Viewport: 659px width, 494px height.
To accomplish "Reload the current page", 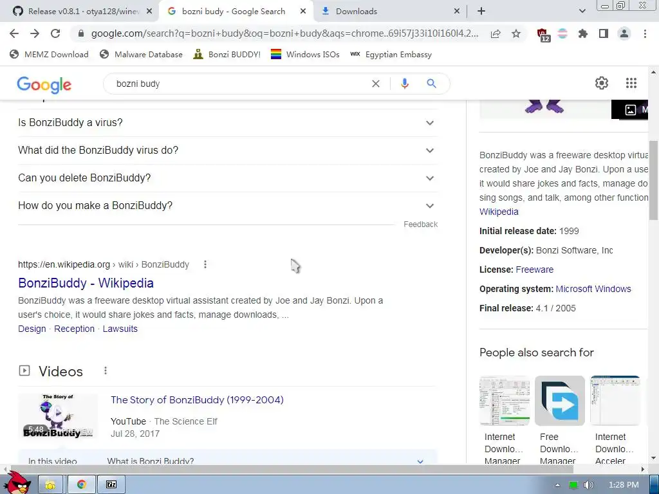I will point(55,33).
